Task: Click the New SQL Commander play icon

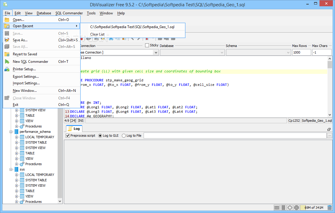Action: click(x=7, y=62)
